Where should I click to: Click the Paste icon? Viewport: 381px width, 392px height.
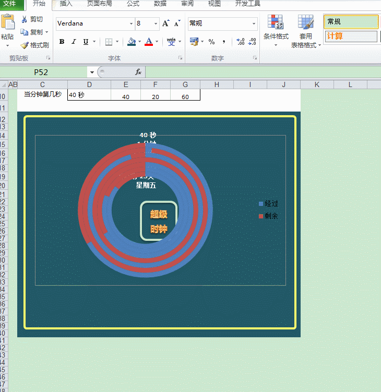[x=8, y=22]
